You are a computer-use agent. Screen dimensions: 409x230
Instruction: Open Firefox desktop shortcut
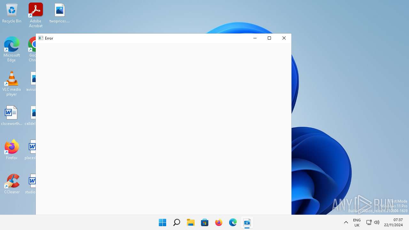pyautogui.click(x=12, y=149)
